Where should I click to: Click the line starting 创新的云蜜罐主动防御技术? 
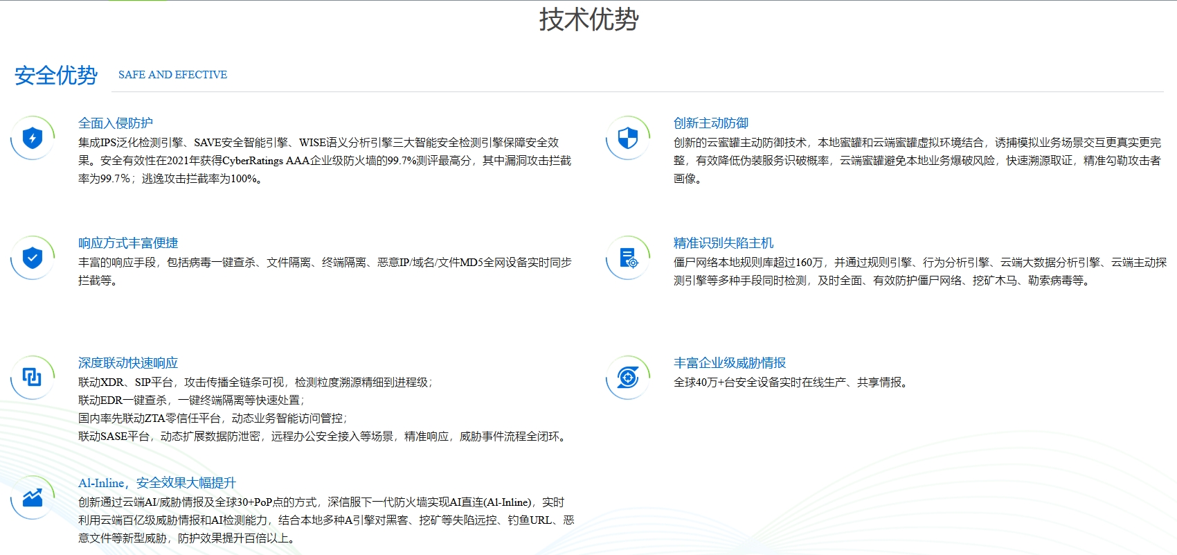pyautogui.click(x=917, y=143)
